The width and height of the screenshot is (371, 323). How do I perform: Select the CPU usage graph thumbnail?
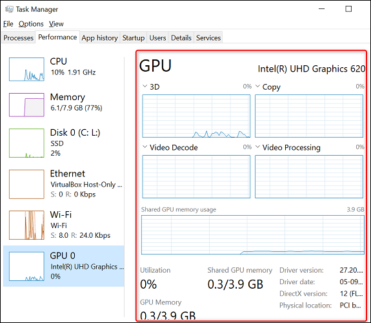point(26,69)
